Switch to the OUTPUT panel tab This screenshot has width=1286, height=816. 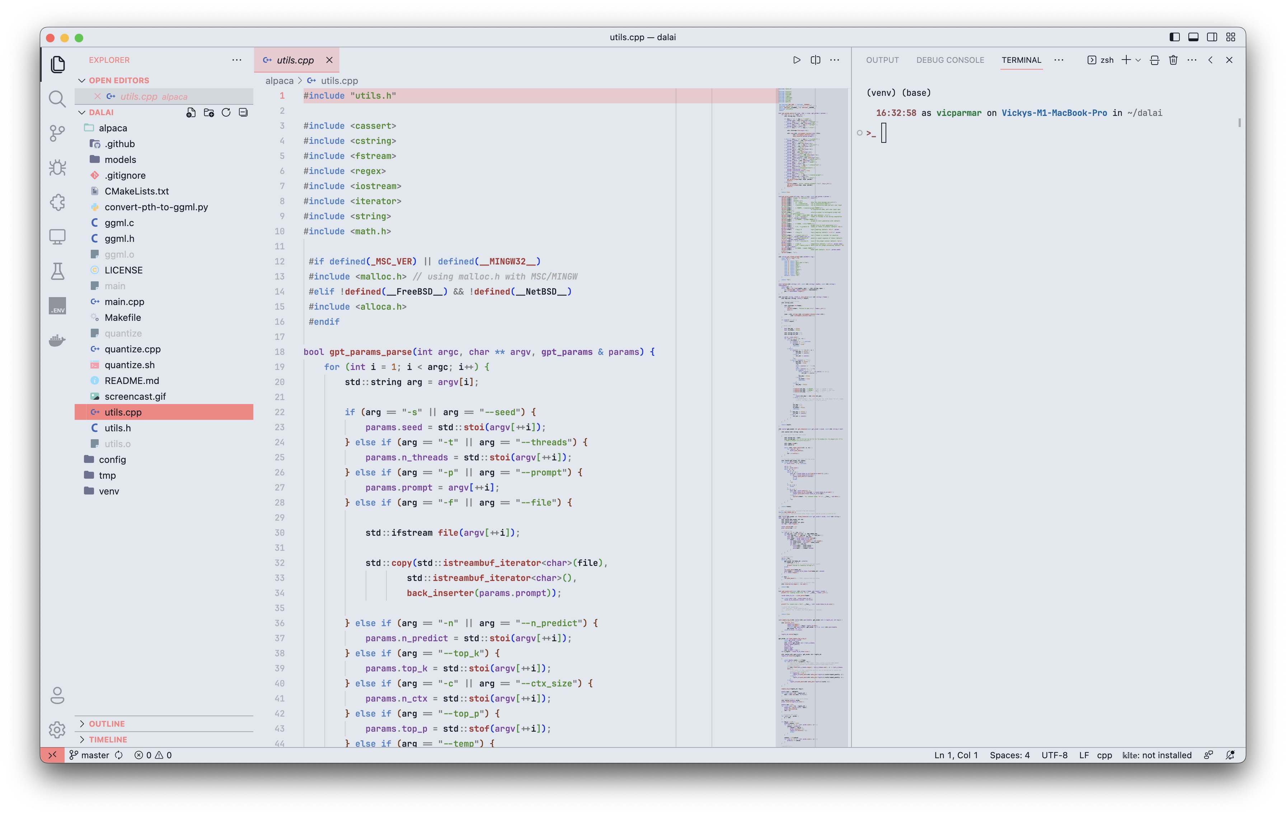click(882, 60)
